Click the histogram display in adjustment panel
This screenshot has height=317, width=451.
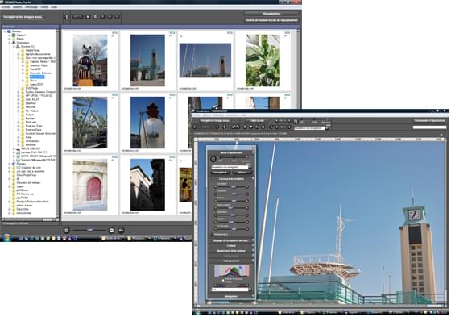[x=232, y=271]
